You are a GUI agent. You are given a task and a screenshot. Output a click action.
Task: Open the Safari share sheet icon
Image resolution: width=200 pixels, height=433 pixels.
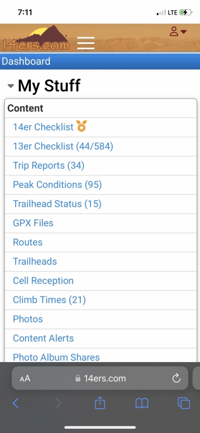tap(100, 403)
